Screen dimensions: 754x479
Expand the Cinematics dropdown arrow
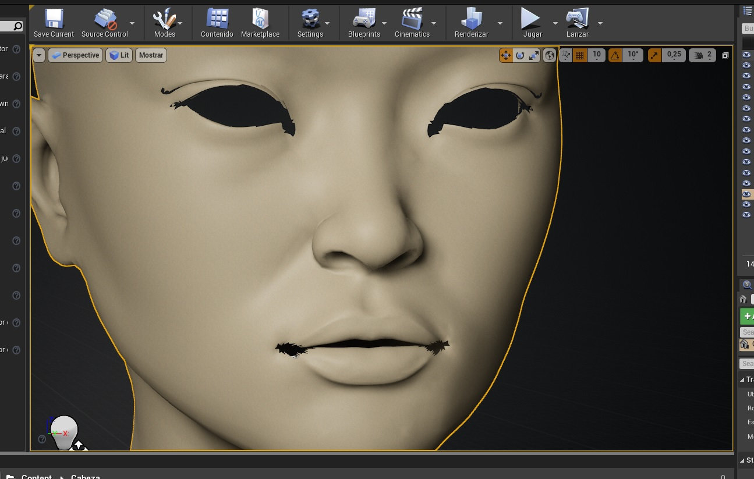coord(434,23)
